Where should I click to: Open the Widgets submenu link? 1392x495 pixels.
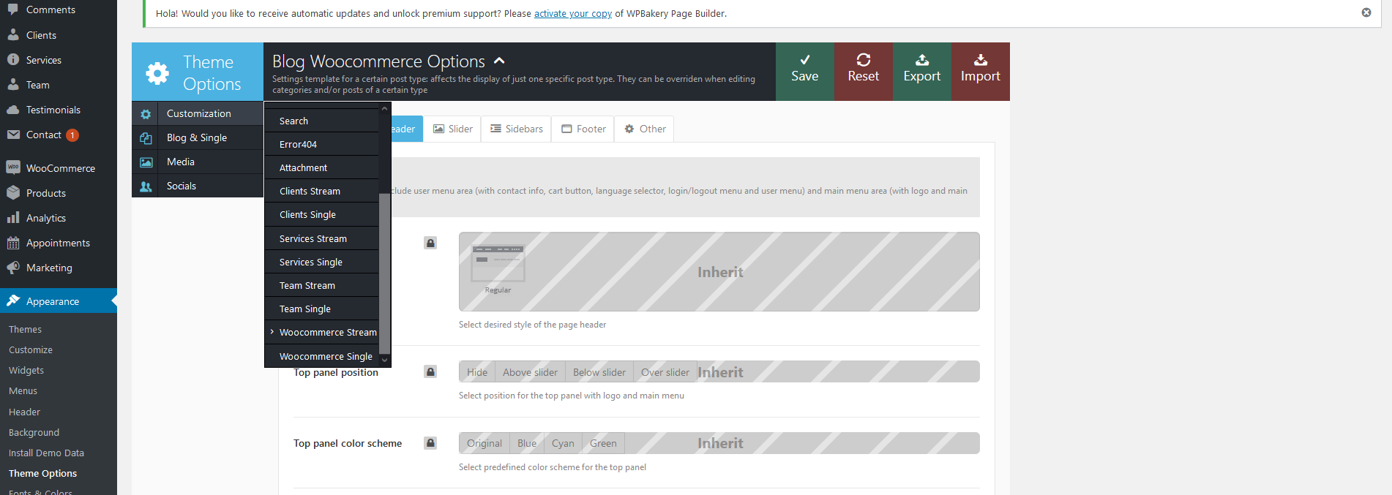(x=26, y=370)
